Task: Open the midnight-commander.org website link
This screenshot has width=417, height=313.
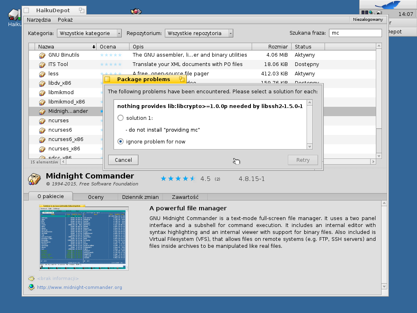Action: tap(79, 287)
